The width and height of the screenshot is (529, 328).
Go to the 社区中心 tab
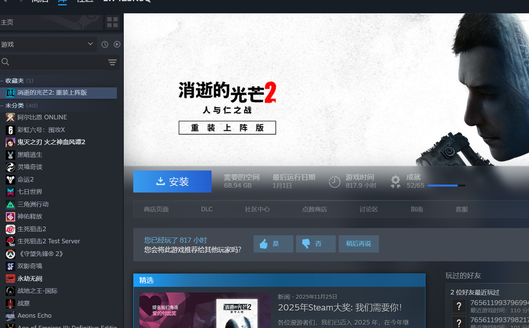[257, 209]
